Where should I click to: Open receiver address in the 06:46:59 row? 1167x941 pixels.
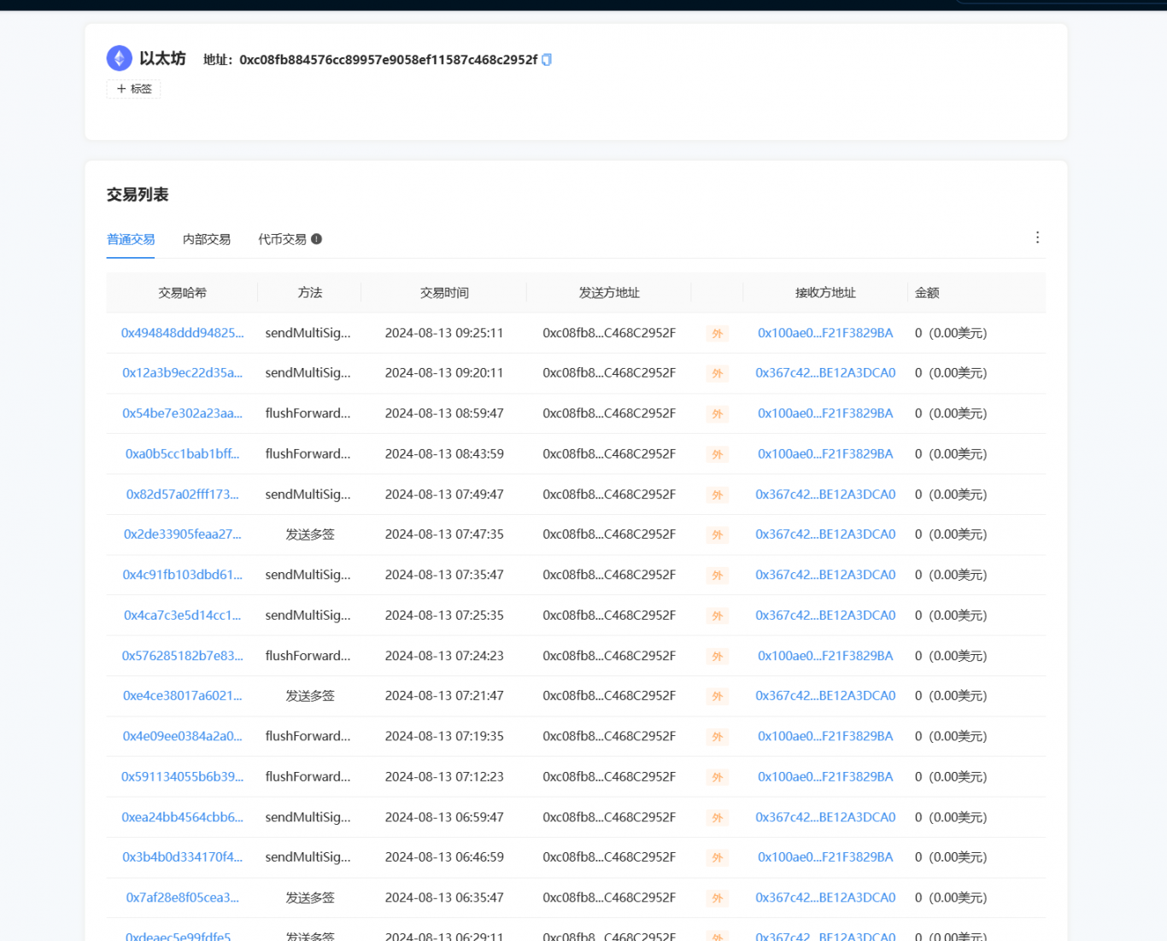tap(825, 857)
